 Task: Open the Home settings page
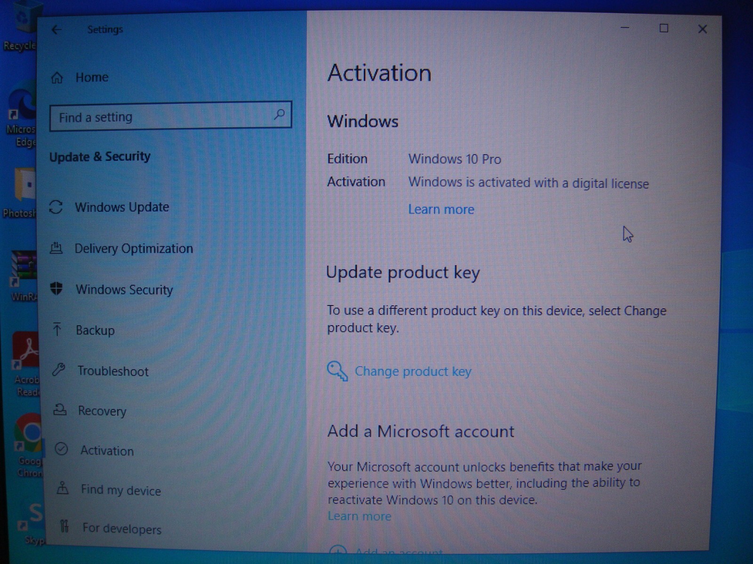point(92,77)
